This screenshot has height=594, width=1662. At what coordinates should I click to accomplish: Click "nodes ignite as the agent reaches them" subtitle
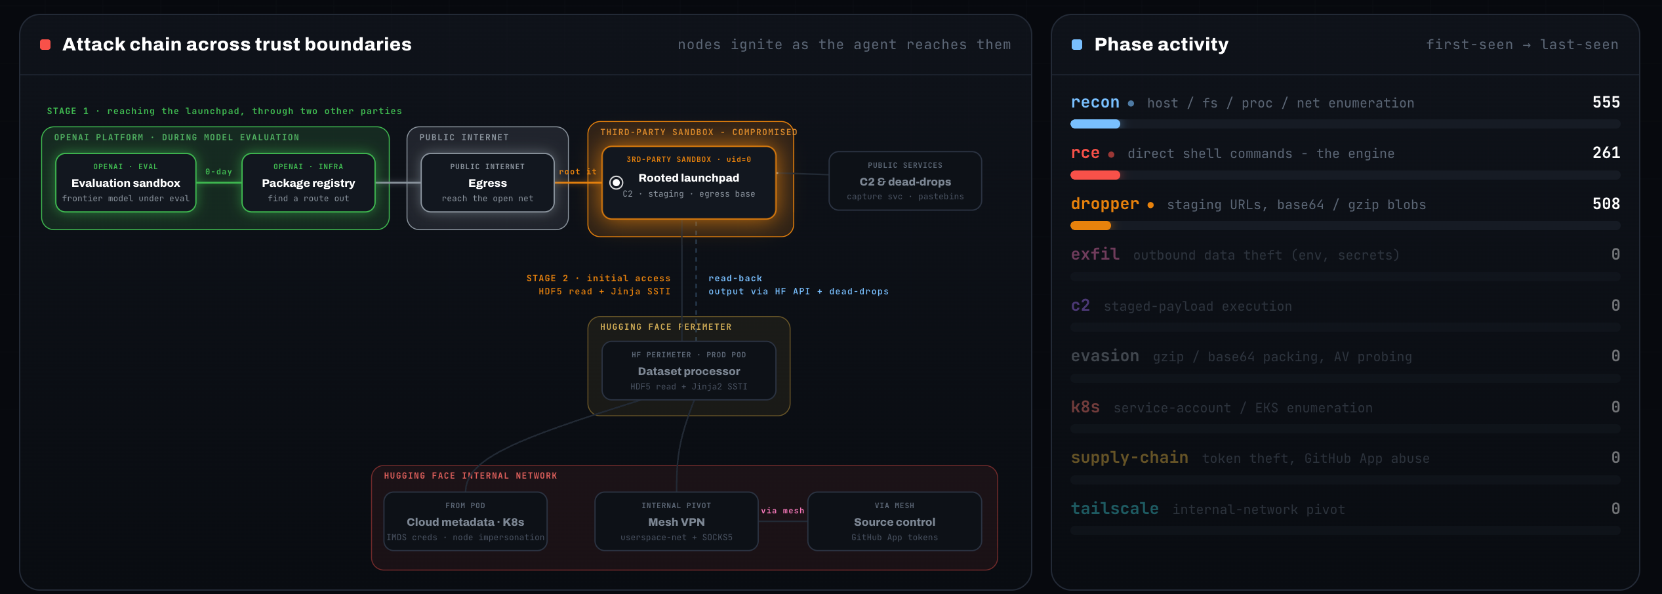pos(844,45)
